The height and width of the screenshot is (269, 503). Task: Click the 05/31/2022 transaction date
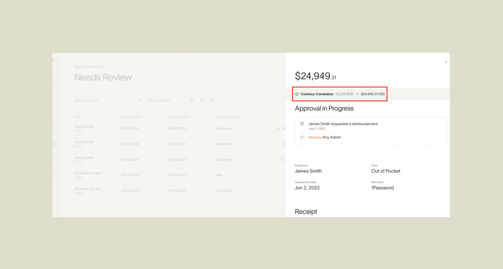click(177, 191)
